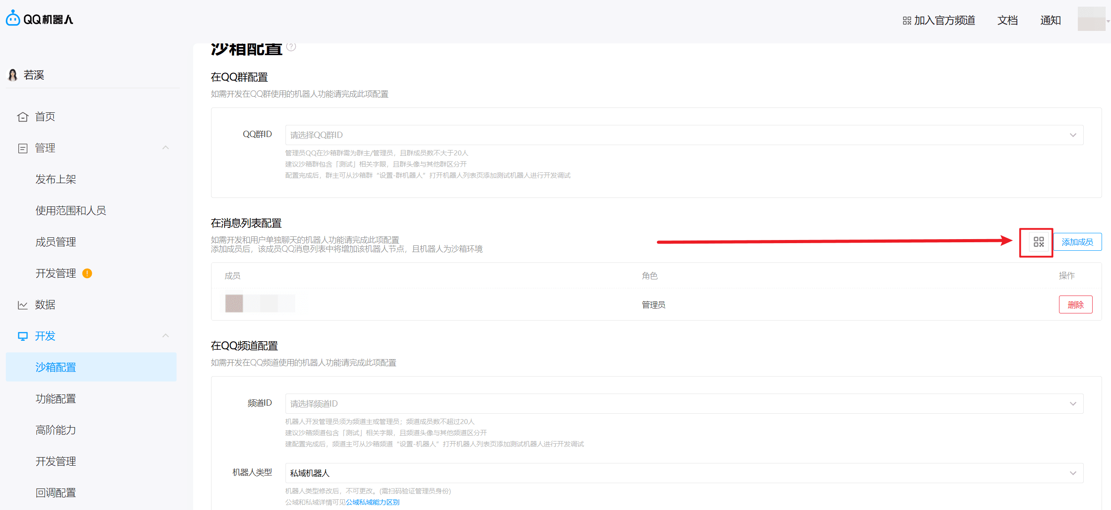Click the 开发 monitor icon
Viewport: 1111px width, 510px height.
coord(23,336)
